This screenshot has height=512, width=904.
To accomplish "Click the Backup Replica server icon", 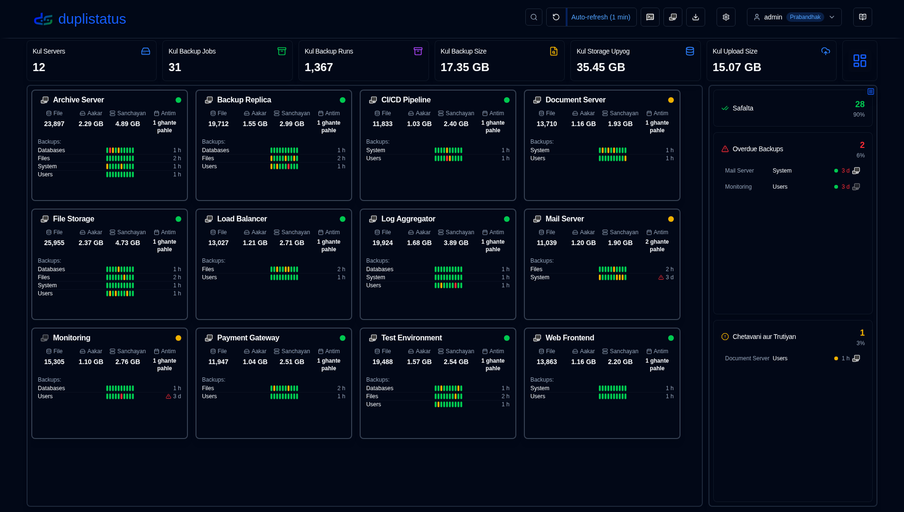I will (x=209, y=100).
